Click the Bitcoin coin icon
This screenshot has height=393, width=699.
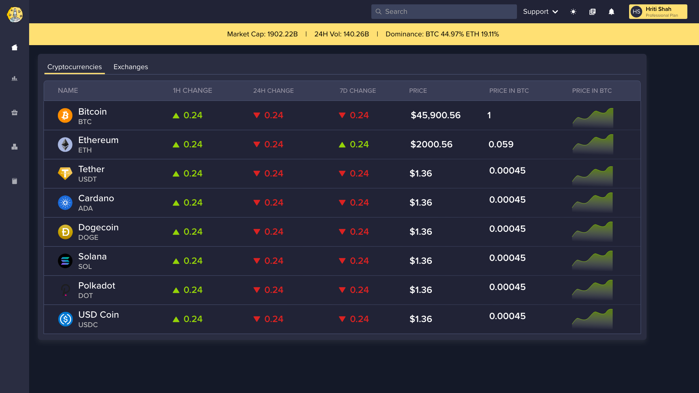click(x=65, y=116)
